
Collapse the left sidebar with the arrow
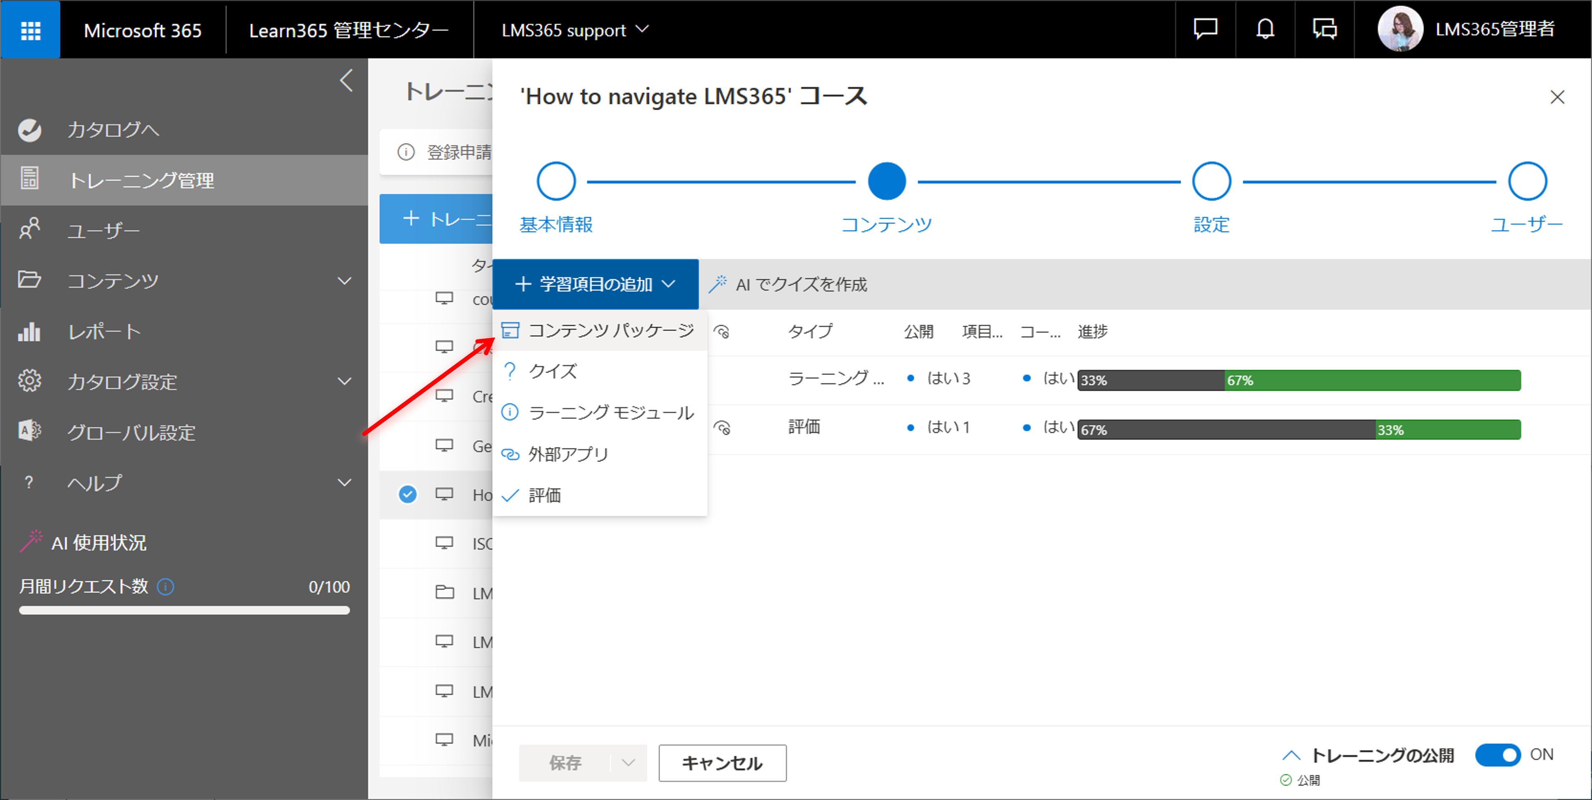tap(346, 81)
